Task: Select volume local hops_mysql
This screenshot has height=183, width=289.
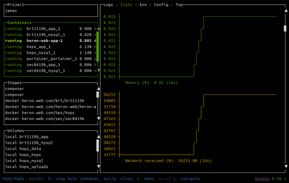Action: click(x=24, y=161)
